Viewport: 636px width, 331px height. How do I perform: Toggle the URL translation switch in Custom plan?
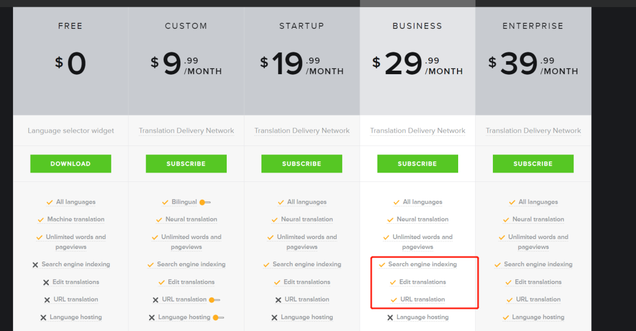[214, 300]
